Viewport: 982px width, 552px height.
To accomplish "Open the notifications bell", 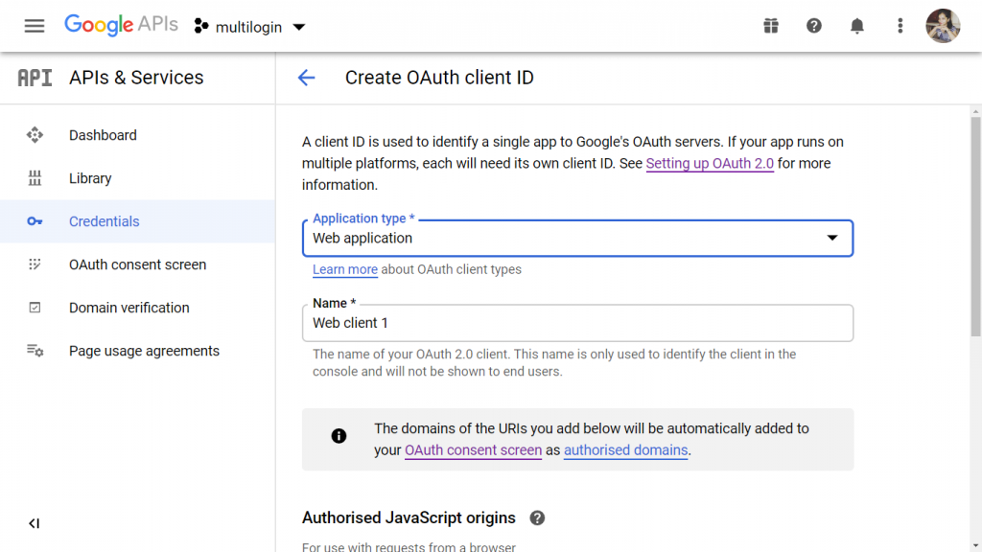I will (857, 26).
